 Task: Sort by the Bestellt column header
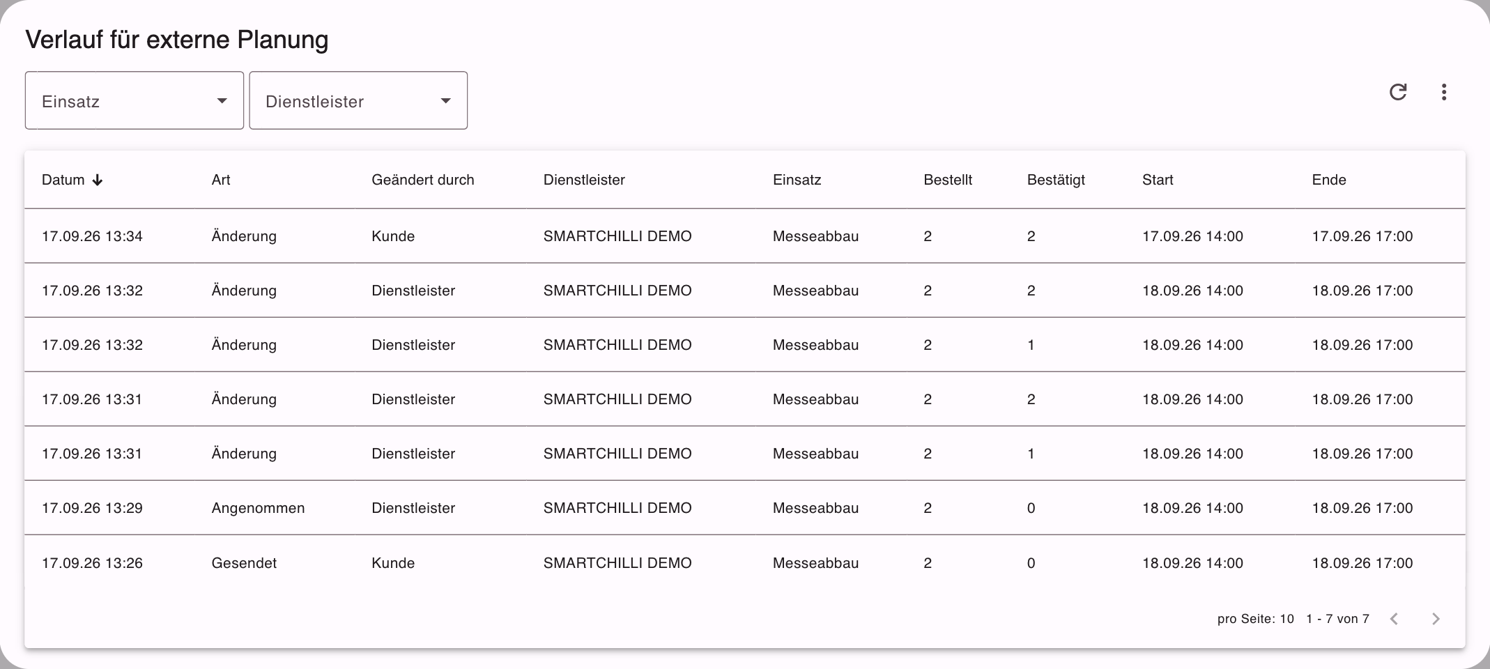pos(948,180)
